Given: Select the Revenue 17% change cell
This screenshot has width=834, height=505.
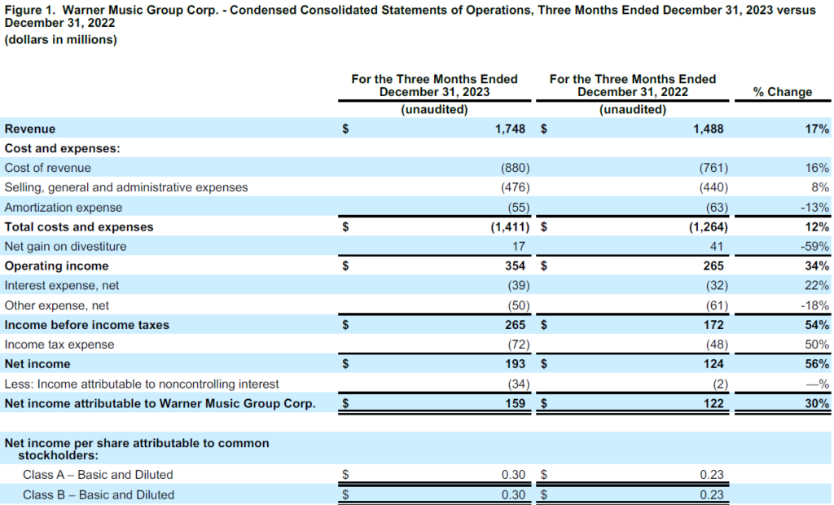Looking at the screenshot, I should point(816,129).
